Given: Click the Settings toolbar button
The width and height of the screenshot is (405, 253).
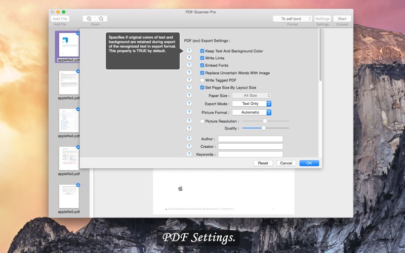Looking at the screenshot, I should [322, 19].
